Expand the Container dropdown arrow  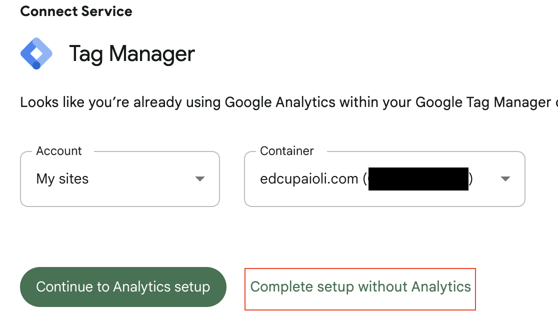(505, 179)
